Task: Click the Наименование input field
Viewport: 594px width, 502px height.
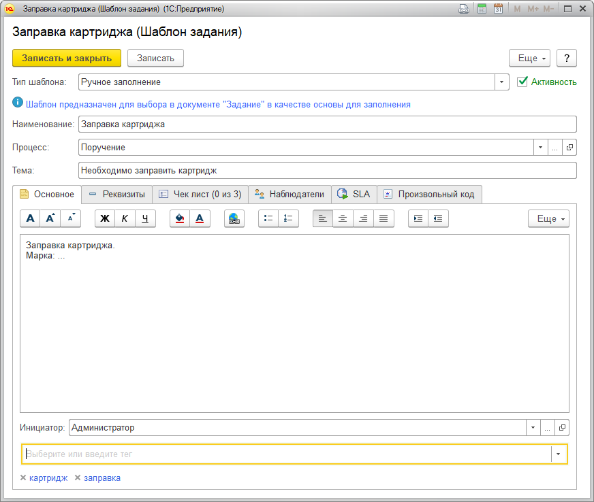Action: 328,124
